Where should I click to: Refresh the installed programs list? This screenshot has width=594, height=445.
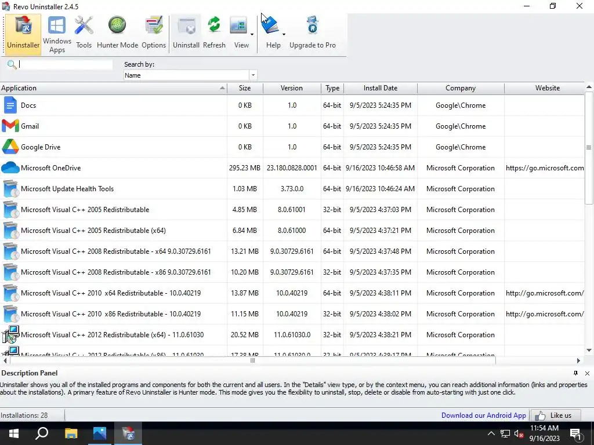point(214,33)
